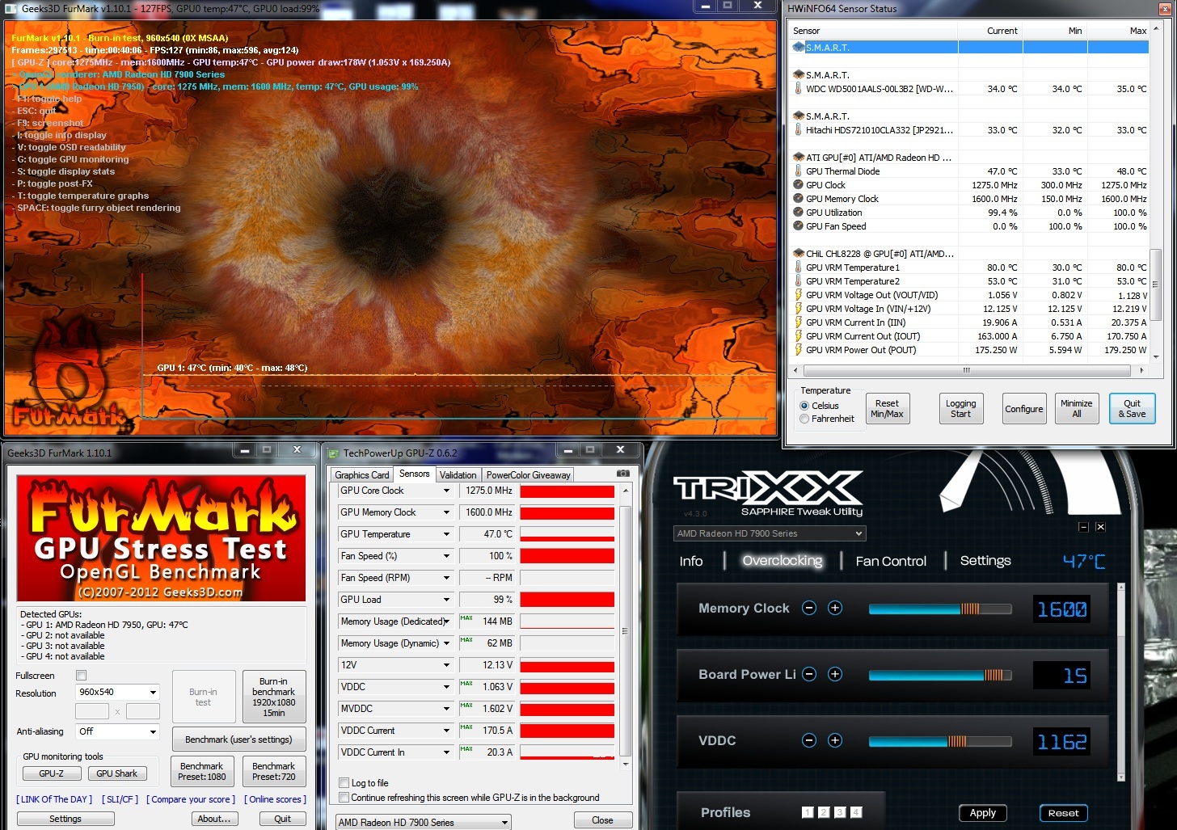Open GPU Core Clock sensor dropdown arrow
Viewport: 1177px width, 830px height.
pos(446,491)
